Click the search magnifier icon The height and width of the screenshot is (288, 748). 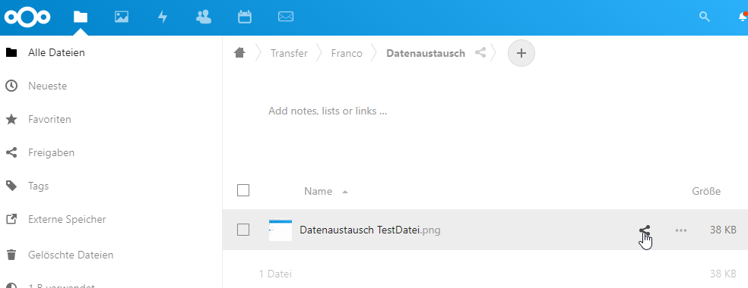click(705, 17)
